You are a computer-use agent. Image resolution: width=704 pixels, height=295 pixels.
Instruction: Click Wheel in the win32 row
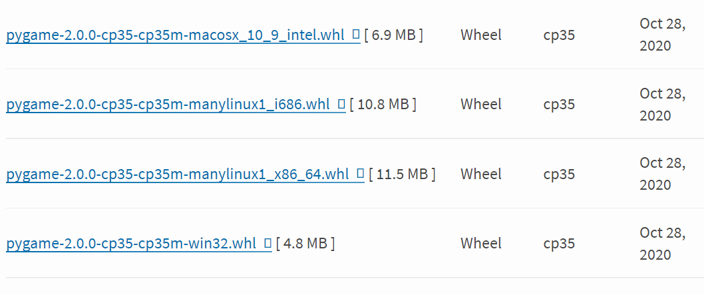coord(481,244)
